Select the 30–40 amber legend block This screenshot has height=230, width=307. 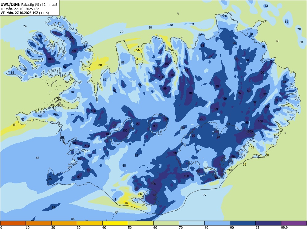(90, 223)
